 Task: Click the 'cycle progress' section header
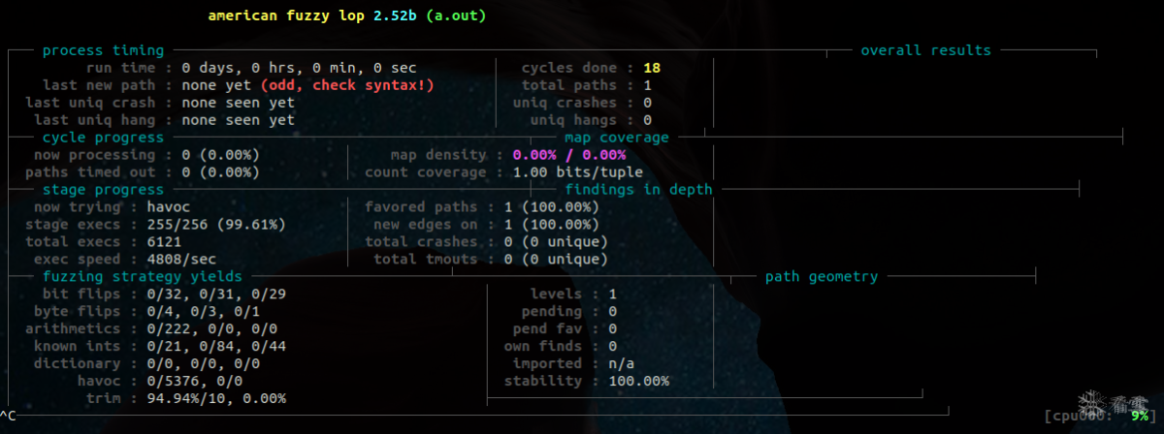click(x=103, y=138)
